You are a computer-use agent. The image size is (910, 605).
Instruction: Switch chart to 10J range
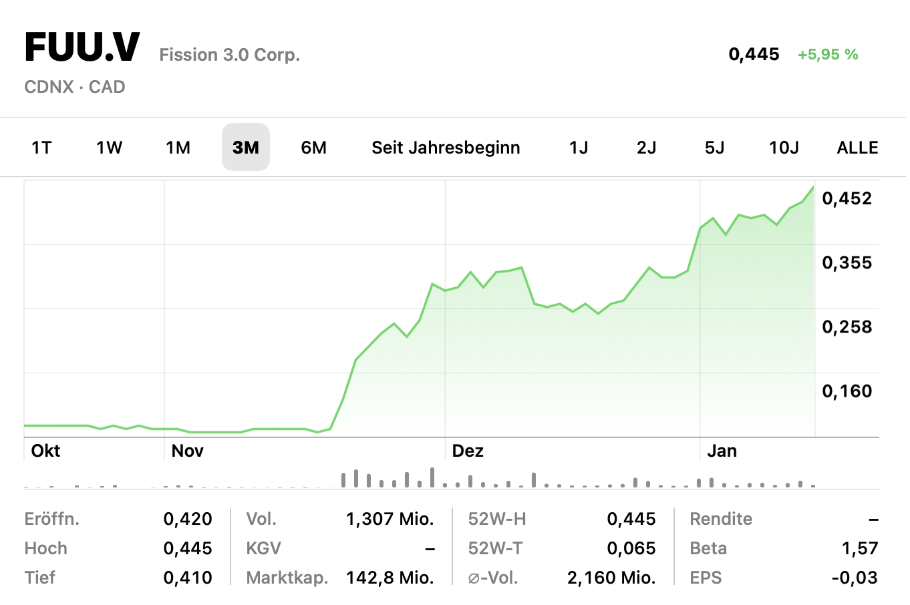tap(784, 148)
